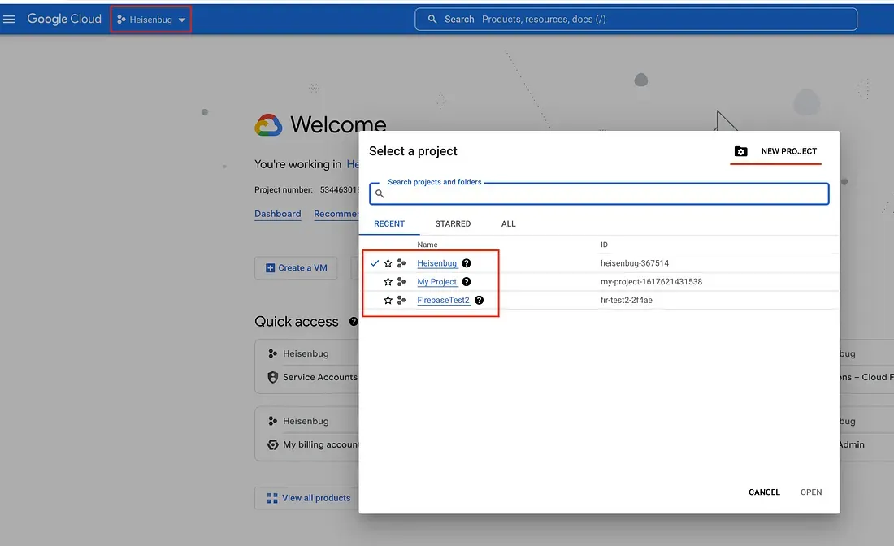
Task: Click the plus icon on Create a VM
Action: [271, 268]
